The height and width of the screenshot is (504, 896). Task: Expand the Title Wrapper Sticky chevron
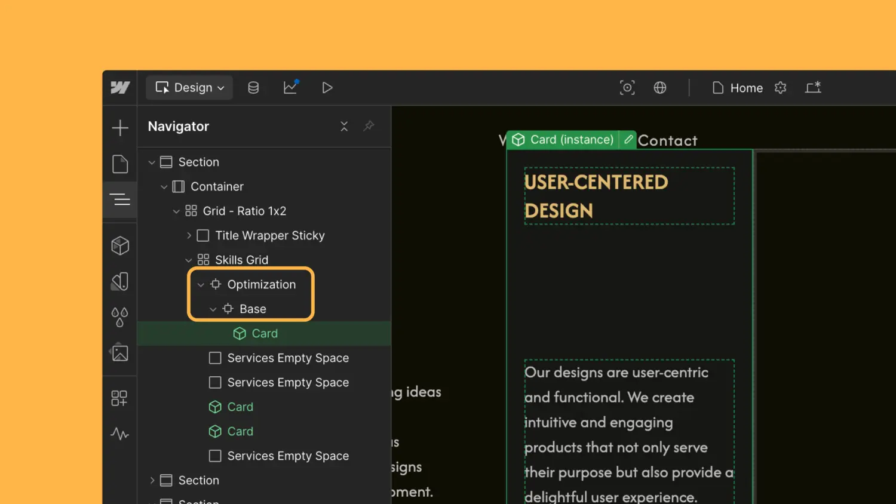(189, 236)
